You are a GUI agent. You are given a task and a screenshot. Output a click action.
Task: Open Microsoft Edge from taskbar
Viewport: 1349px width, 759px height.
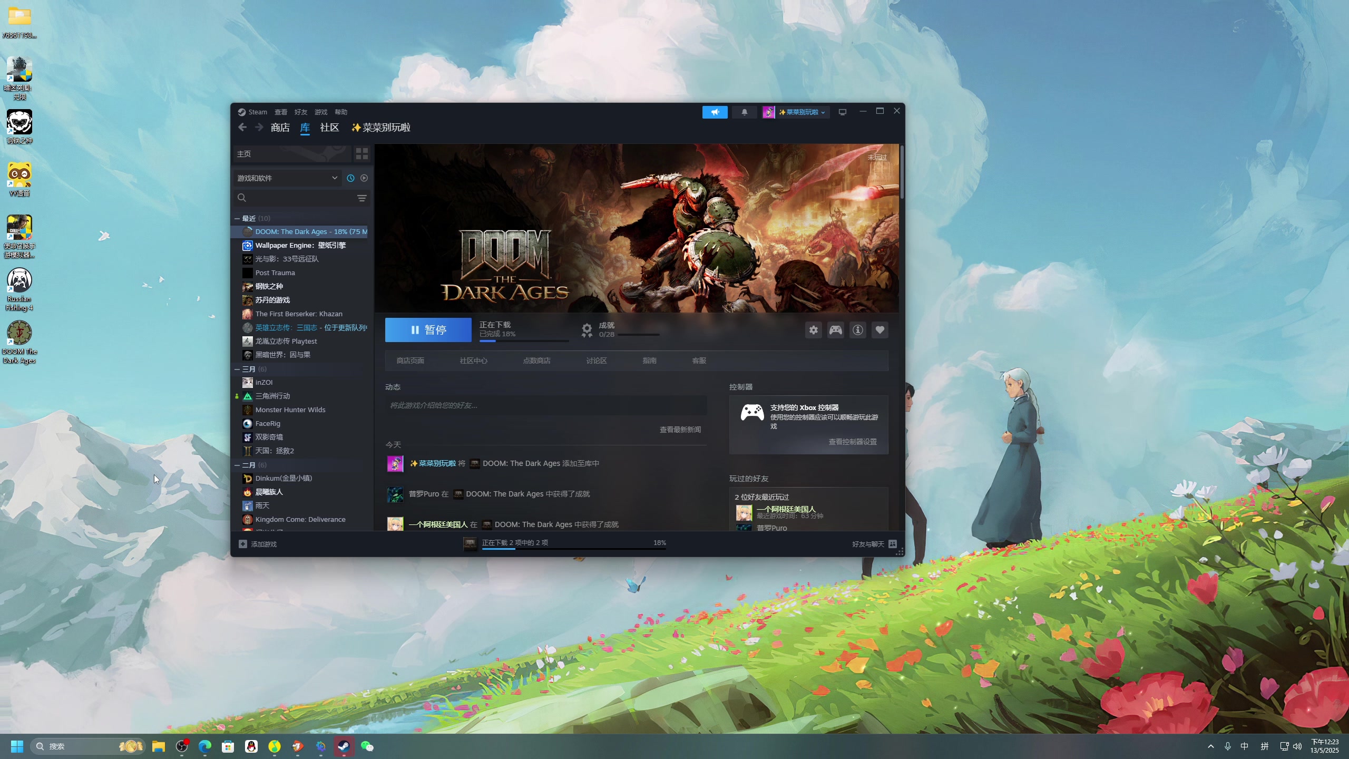(x=205, y=746)
